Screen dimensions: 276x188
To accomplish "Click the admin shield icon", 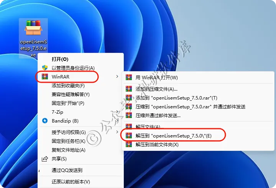I will [x=45, y=68].
